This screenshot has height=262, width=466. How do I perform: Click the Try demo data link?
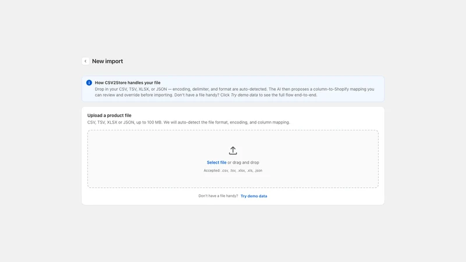(254, 196)
